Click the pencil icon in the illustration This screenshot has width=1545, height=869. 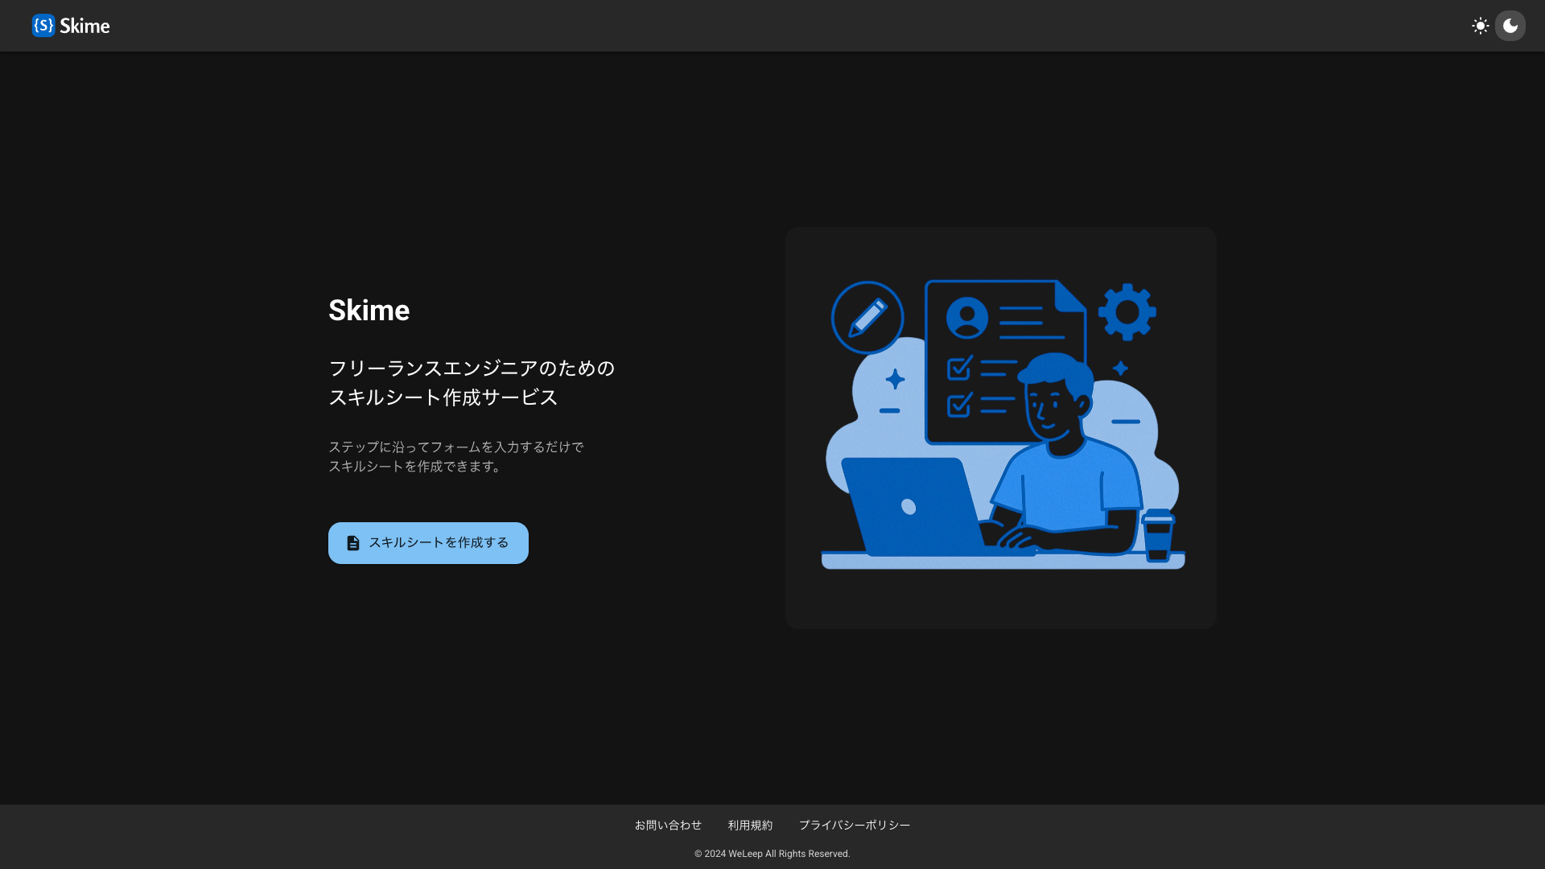pyautogui.click(x=867, y=317)
